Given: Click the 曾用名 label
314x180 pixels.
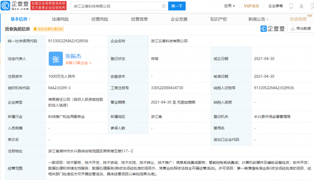Looking at the screenshot, I should pyautogui.click(x=219, y=128).
